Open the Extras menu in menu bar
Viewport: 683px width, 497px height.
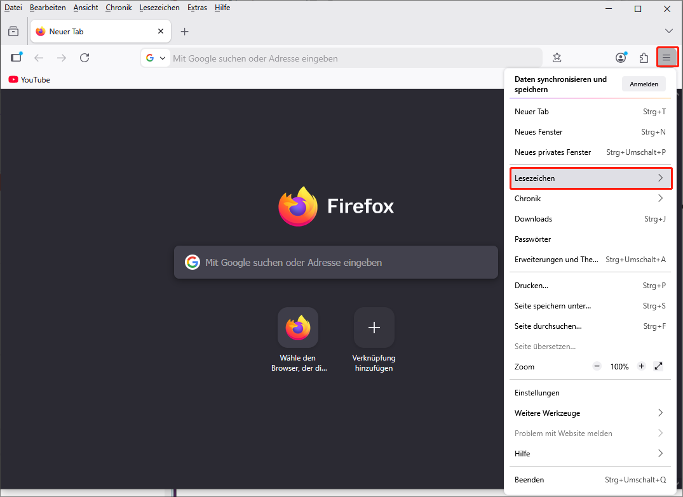pyautogui.click(x=197, y=8)
